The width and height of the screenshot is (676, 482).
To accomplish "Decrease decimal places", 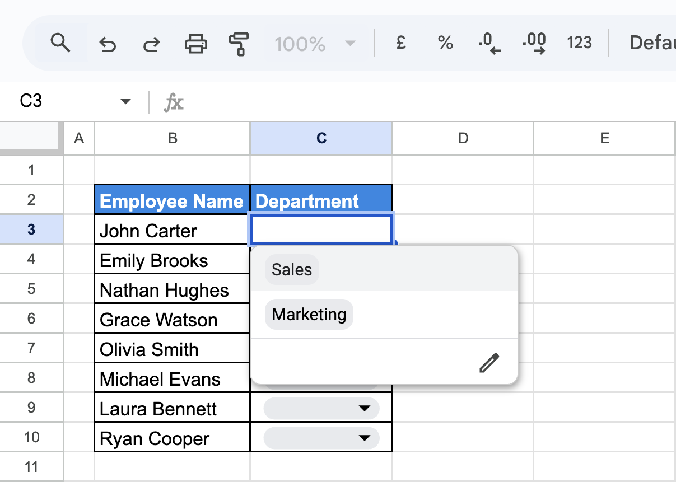I will pos(489,43).
